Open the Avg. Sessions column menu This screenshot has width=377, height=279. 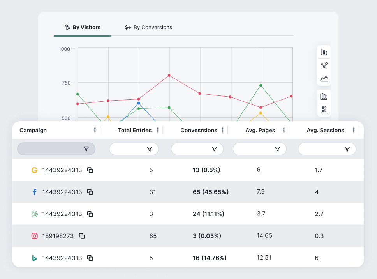(x=353, y=130)
